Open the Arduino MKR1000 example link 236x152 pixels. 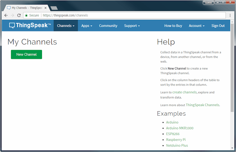[180, 128]
